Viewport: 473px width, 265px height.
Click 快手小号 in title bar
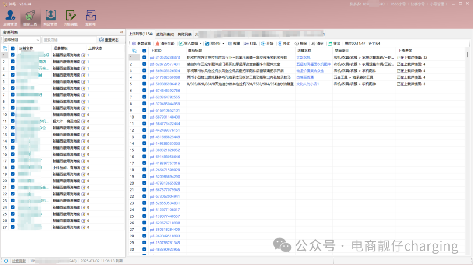click(x=417, y=4)
